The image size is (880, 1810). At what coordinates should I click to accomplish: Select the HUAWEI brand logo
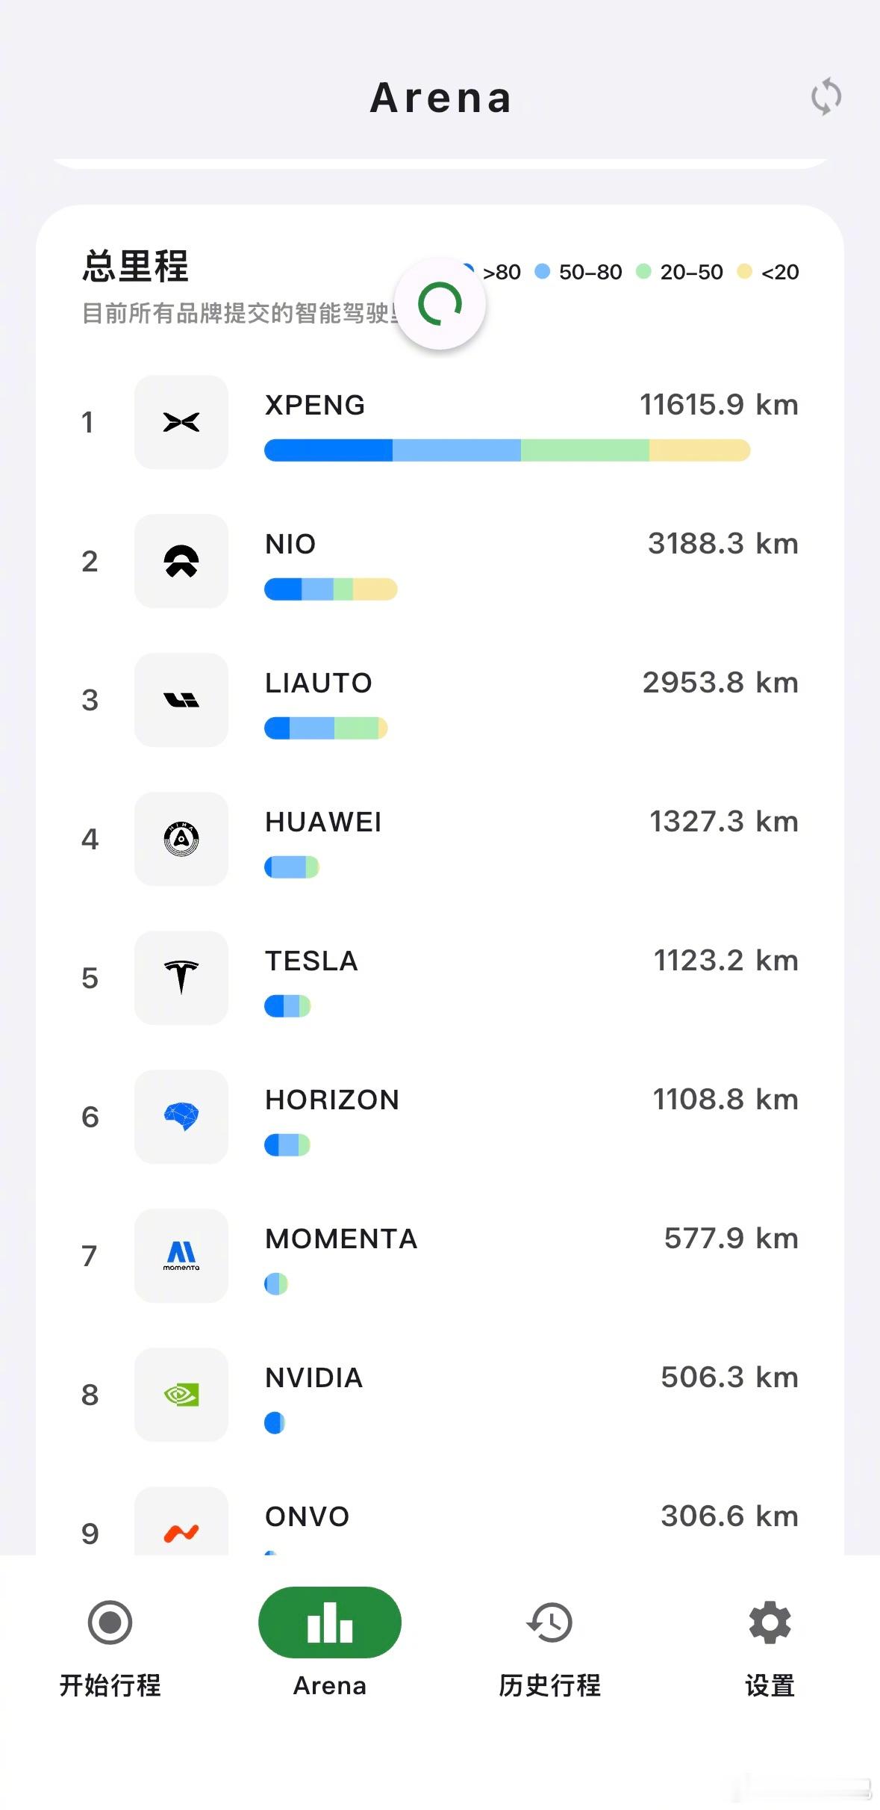point(181,839)
